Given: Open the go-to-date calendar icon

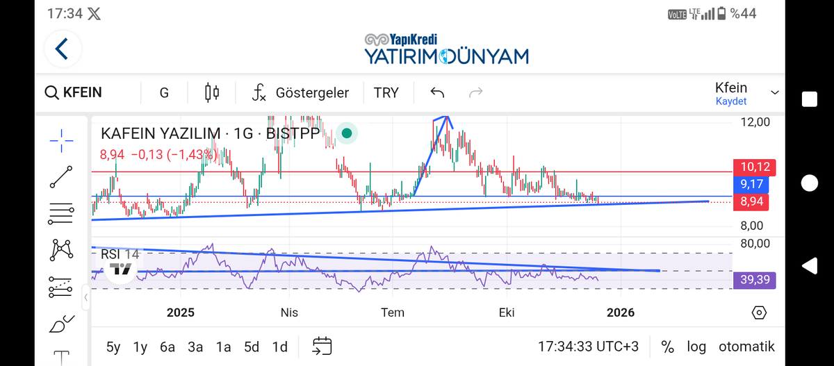Looking at the screenshot, I should [322, 346].
